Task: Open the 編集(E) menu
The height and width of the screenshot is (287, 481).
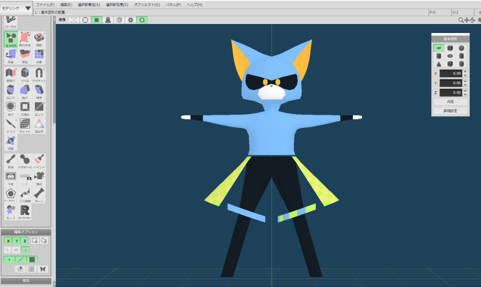Action: click(66, 5)
